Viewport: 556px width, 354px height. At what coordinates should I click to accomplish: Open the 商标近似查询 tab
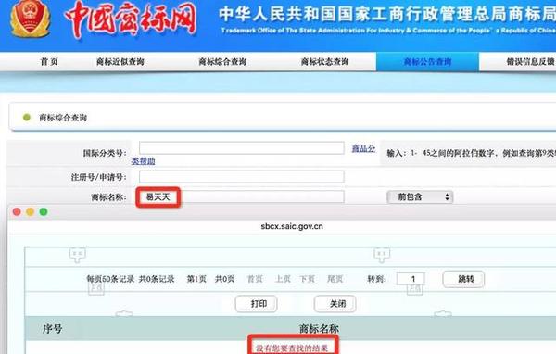pyautogui.click(x=120, y=62)
